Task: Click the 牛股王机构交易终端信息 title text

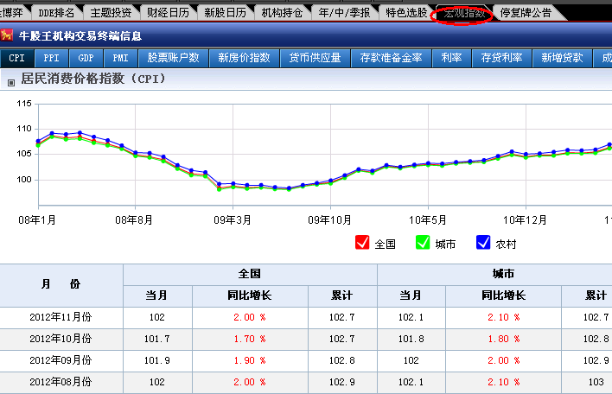Action: (x=80, y=36)
